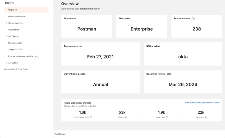Click the SSO provider okta card
This screenshot has height=138, width=225.
tap(183, 54)
